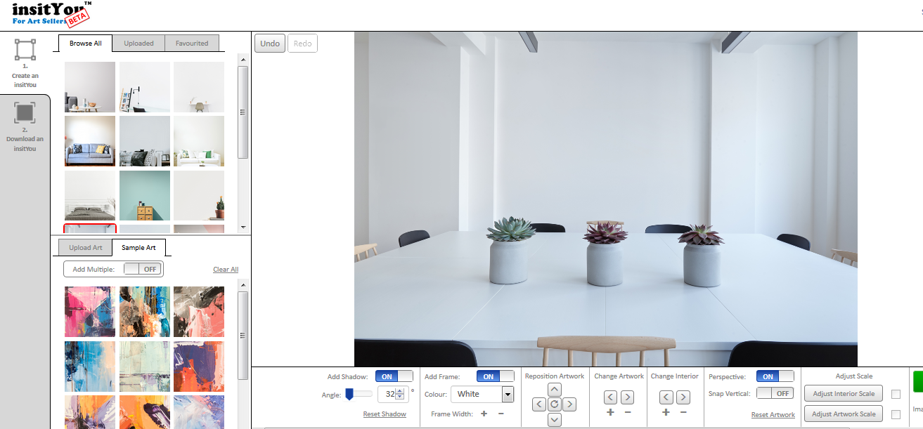Show the previous interior via Change Interior arrow
The height and width of the screenshot is (429, 923).
665,397
